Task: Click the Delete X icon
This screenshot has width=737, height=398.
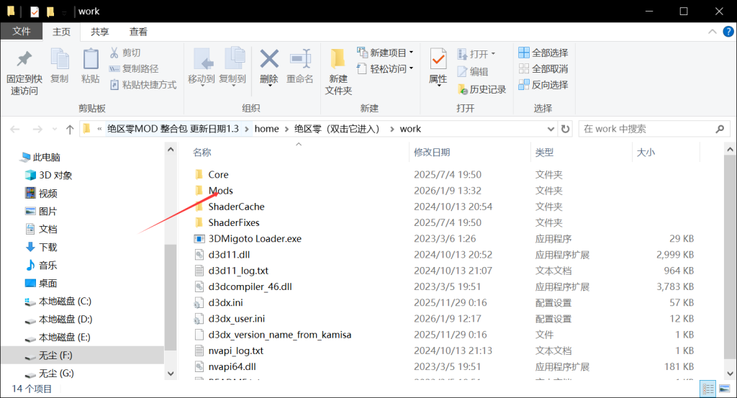Action: pyautogui.click(x=269, y=59)
